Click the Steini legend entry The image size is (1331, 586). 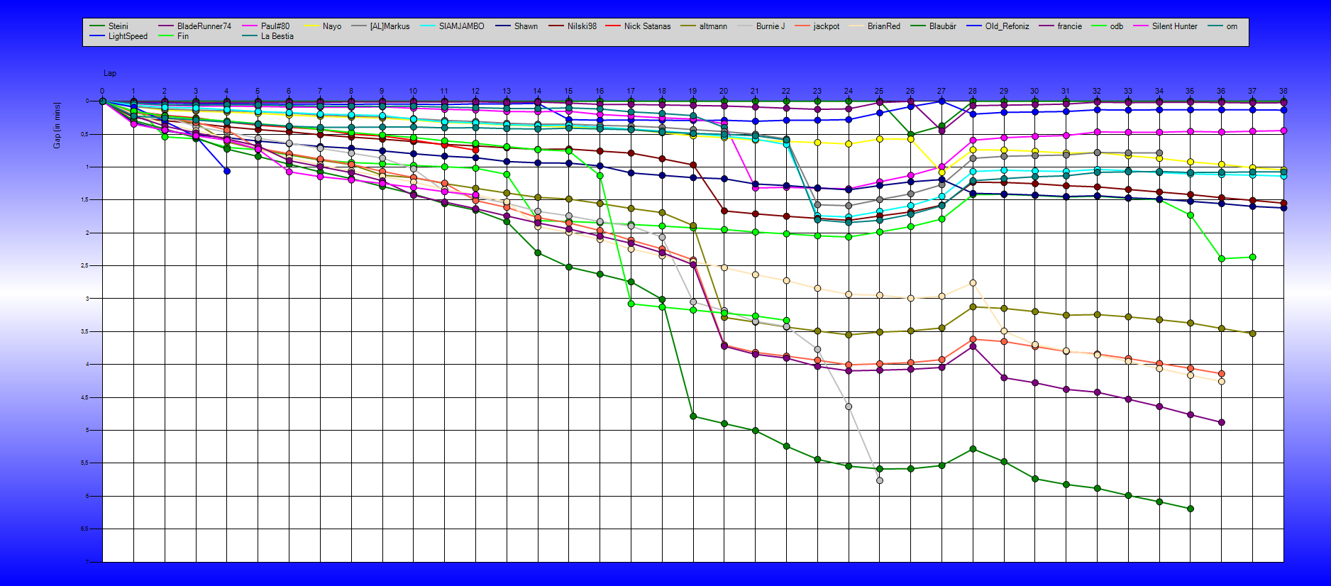(x=109, y=26)
